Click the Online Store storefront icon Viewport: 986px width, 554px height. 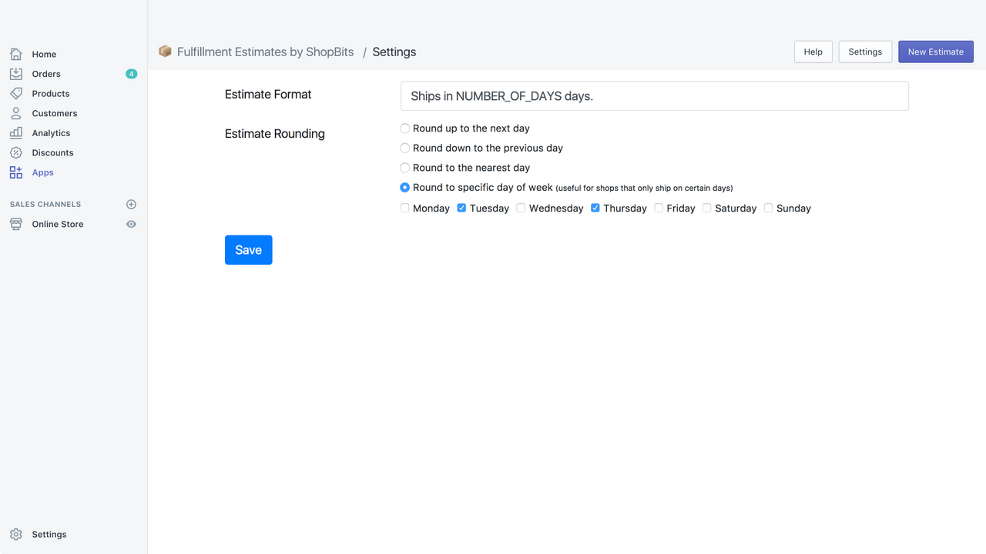tap(16, 224)
